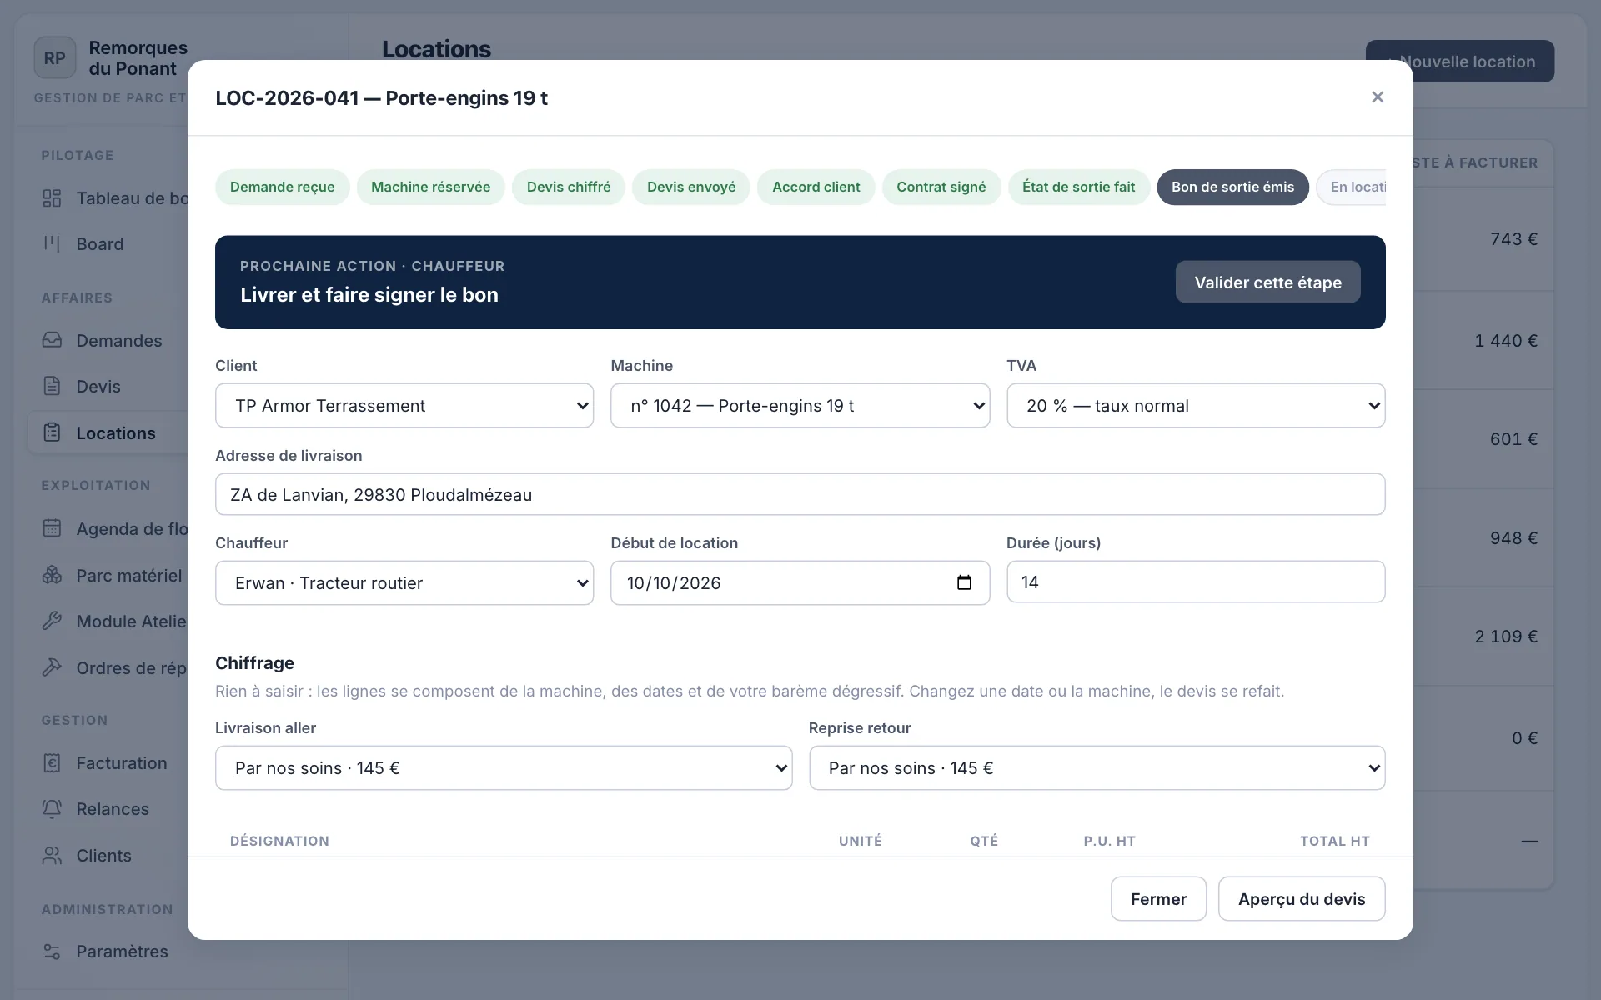The height and width of the screenshot is (1000, 1601).
Task: Click the 2 109 € amount in background table
Action: tap(1506, 637)
